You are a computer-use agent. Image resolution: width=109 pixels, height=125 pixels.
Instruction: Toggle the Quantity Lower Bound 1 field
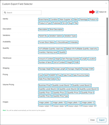pos(62,85)
